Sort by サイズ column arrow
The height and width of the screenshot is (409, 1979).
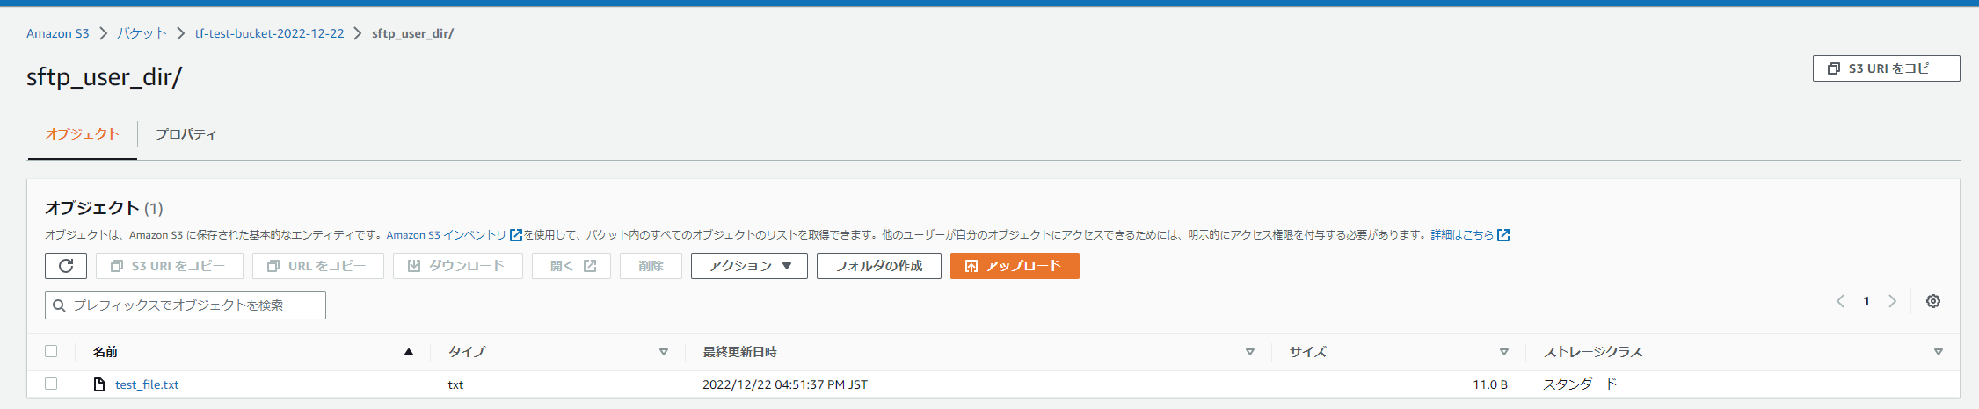[x=1504, y=352]
